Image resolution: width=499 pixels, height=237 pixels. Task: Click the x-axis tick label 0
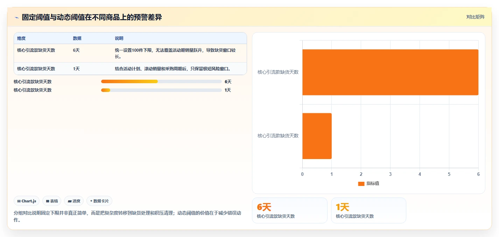coord(302,174)
